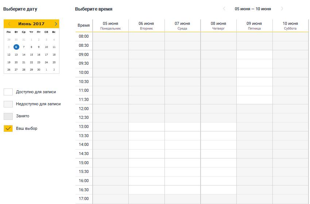Choose the 13:00 slot on Tuesday 06 июня

[x=146, y=126]
